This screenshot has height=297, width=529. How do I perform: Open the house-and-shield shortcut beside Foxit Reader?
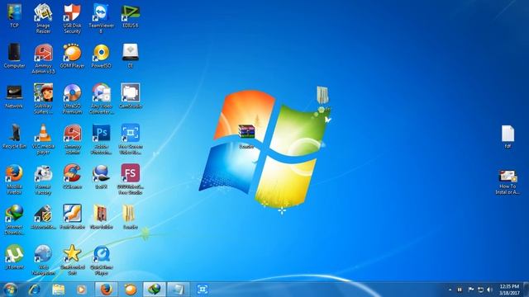coord(43,217)
